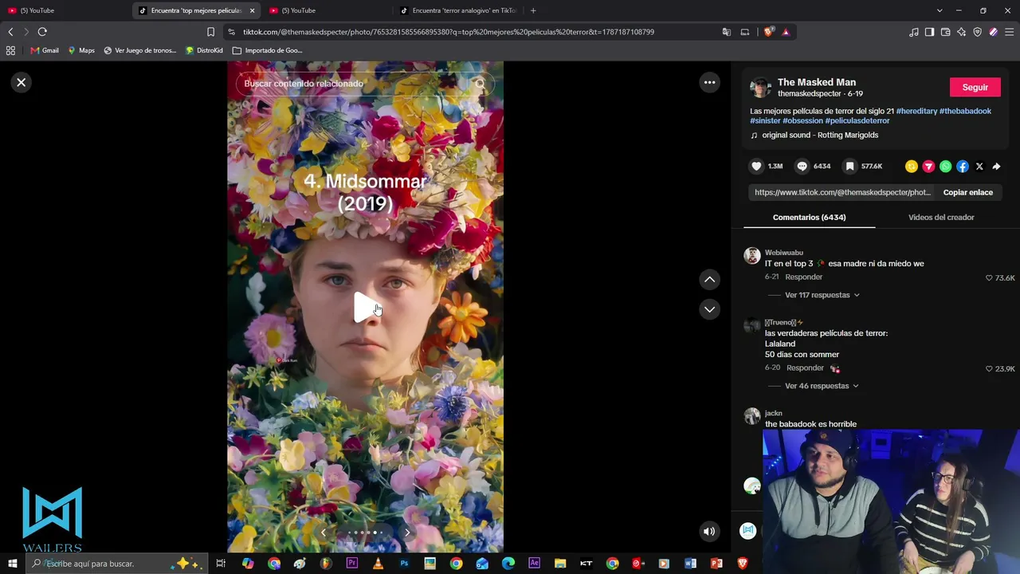Share the post to Facebook
The height and width of the screenshot is (574, 1020).
point(963,167)
